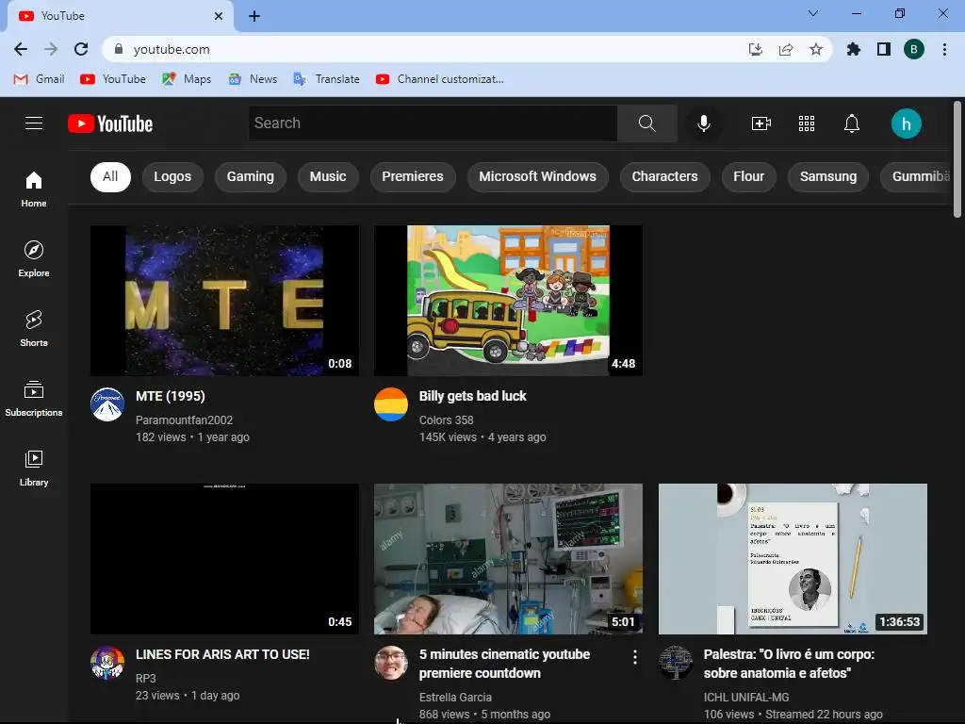Click the browser back arrow
Image resolution: width=965 pixels, height=724 pixels.
(21, 49)
